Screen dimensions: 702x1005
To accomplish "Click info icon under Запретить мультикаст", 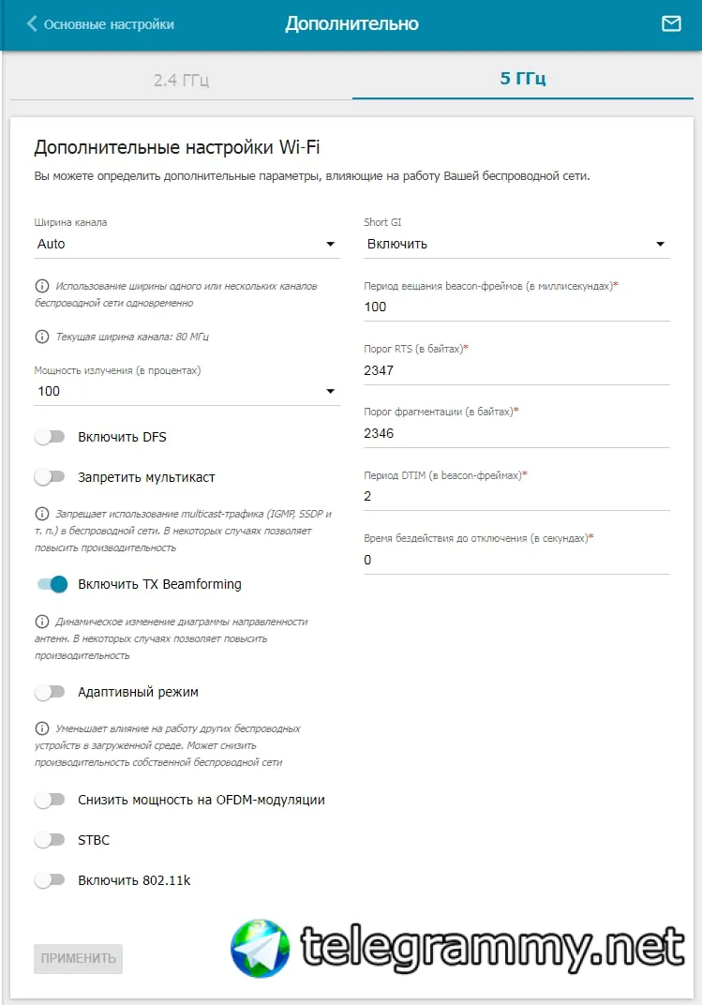I will coord(41,514).
